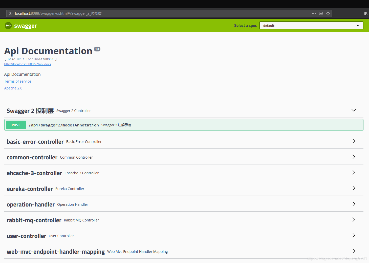Open the /api/swagger2/modelAnnotation endpoint
Image resolution: width=369 pixels, height=263 pixels.
pyautogui.click(x=184, y=125)
